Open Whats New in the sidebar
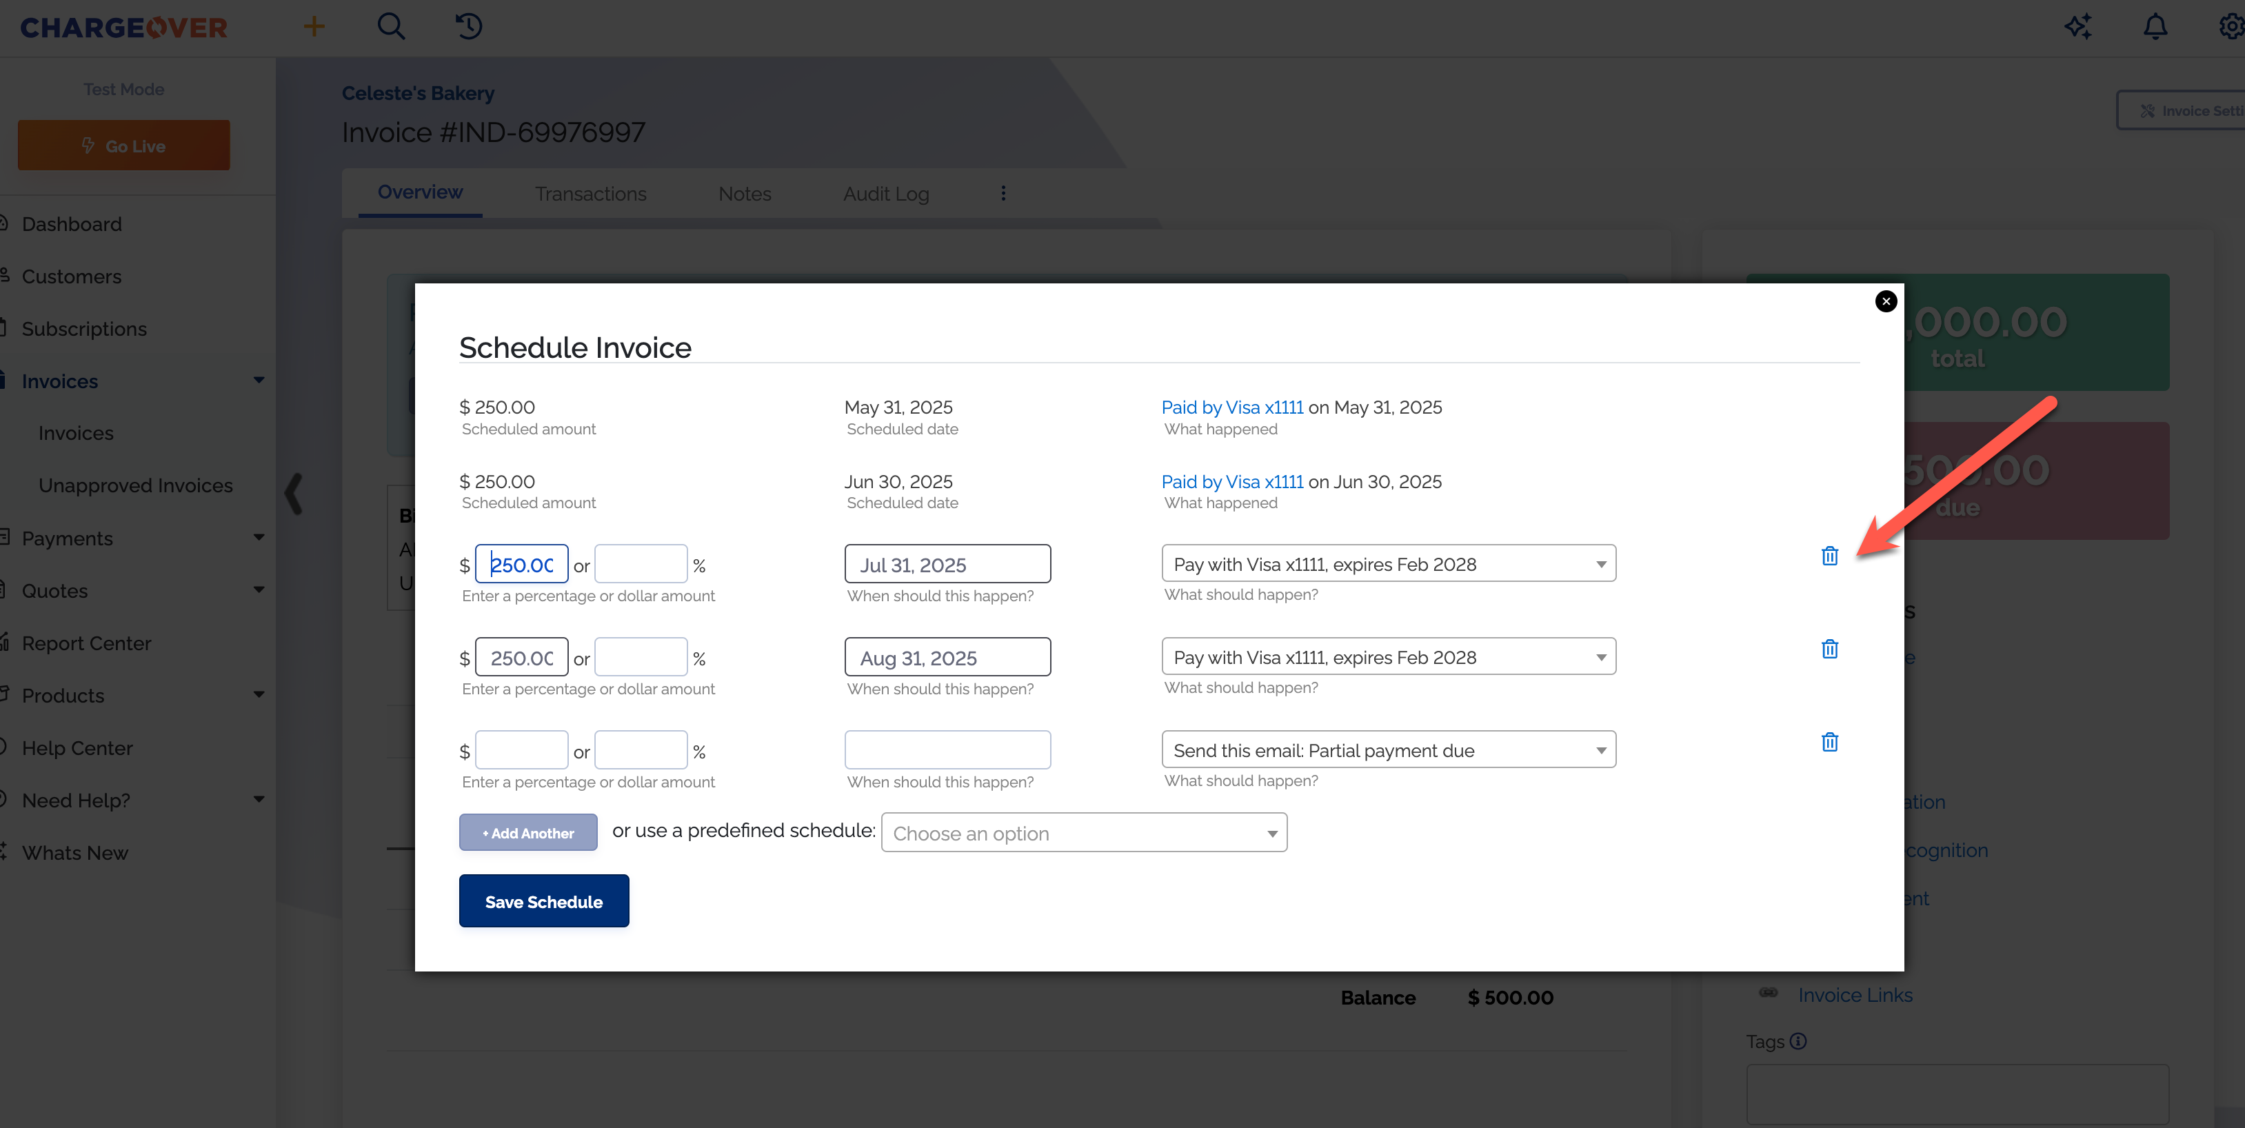The width and height of the screenshot is (2245, 1128). [75, 852]
